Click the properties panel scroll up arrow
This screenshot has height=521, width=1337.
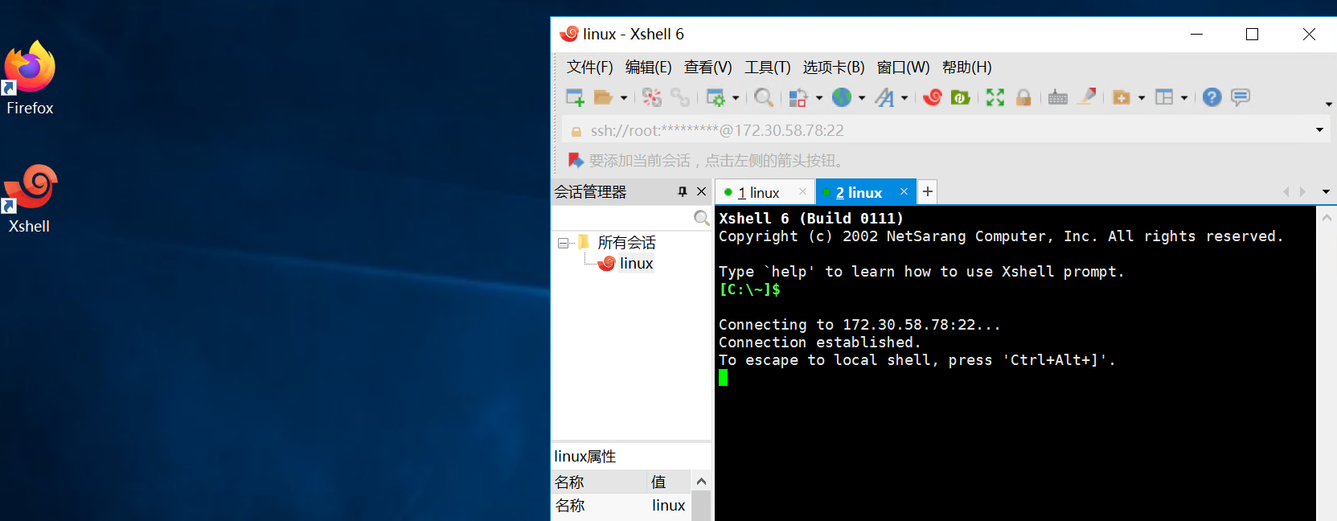point(701,482)
